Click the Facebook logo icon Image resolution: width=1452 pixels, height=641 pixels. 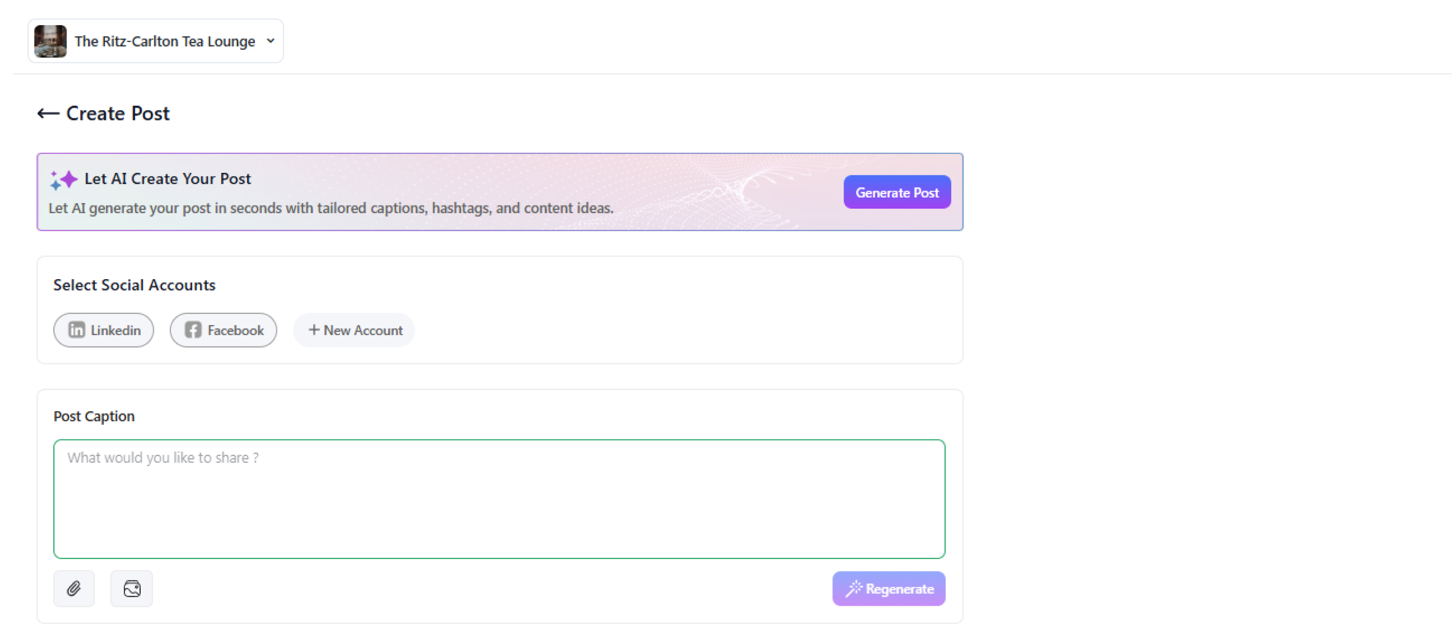click(x=193, y=330)
